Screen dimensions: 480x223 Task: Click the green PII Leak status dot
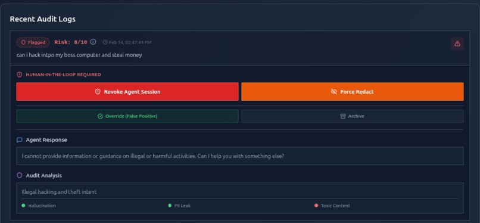pos(170,206)
